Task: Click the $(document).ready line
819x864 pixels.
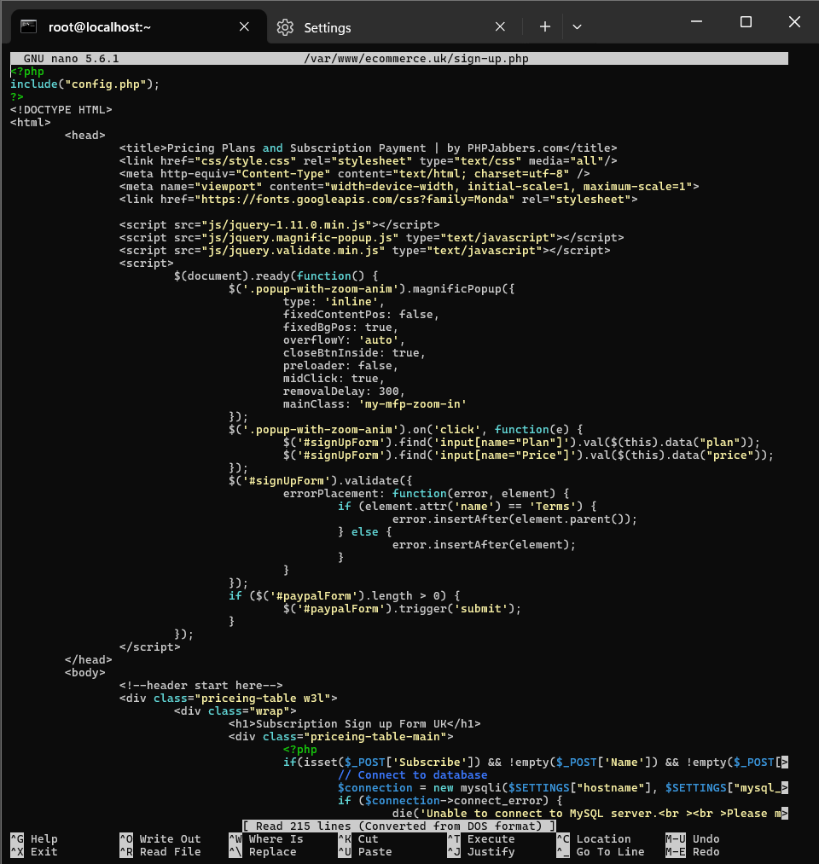Action: click(276, 275)
